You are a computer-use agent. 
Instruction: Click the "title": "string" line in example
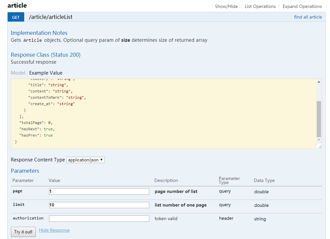tap(48, 85)
